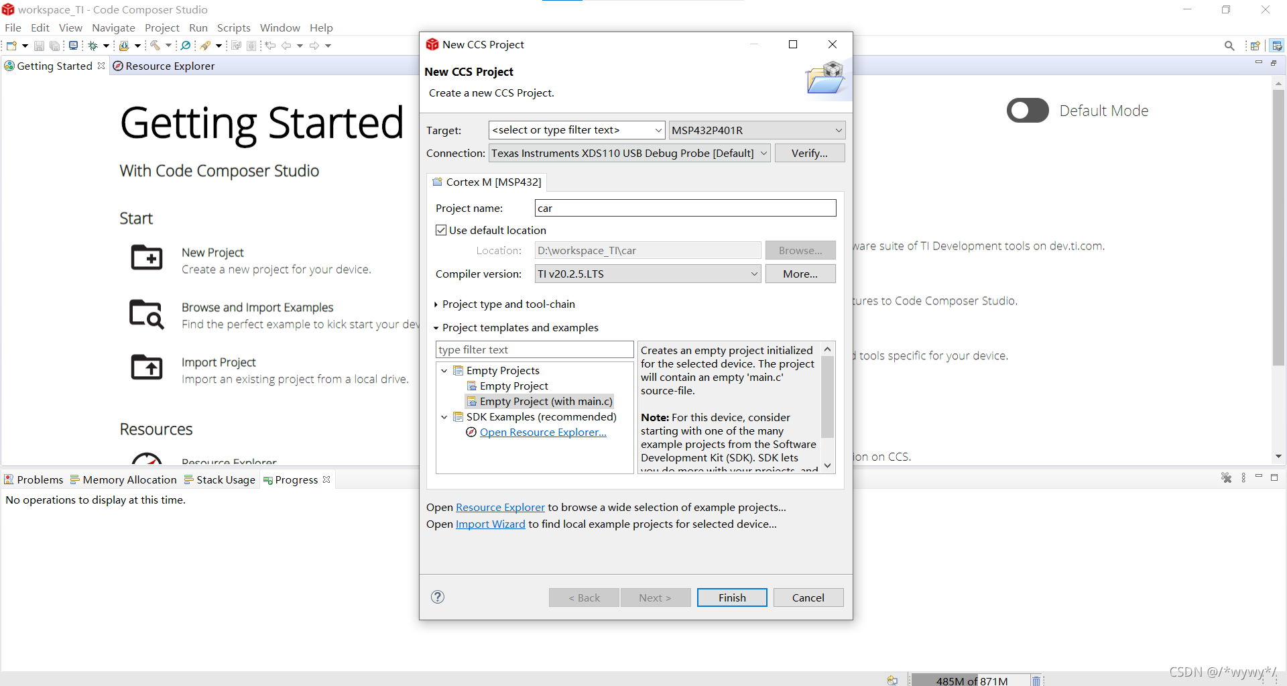This screenshot has width=1287, height=686.
Task: Click the Cancel button
Action: [808, 597]
